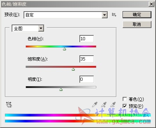Select the subtract from sample eyedropper
This screenshot has height=128, width=156.
tap(113, 105)
